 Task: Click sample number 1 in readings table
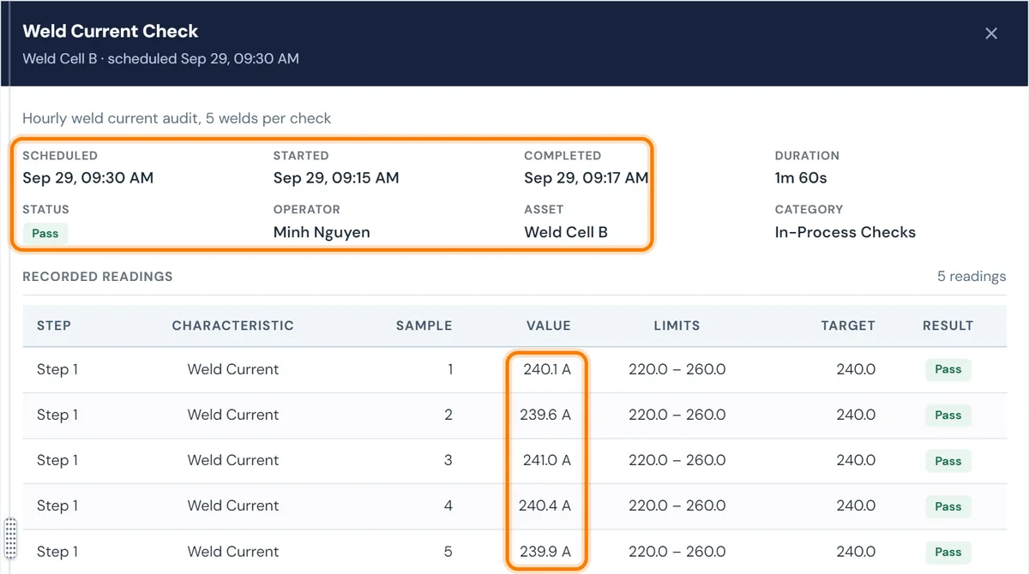point(448,369)
